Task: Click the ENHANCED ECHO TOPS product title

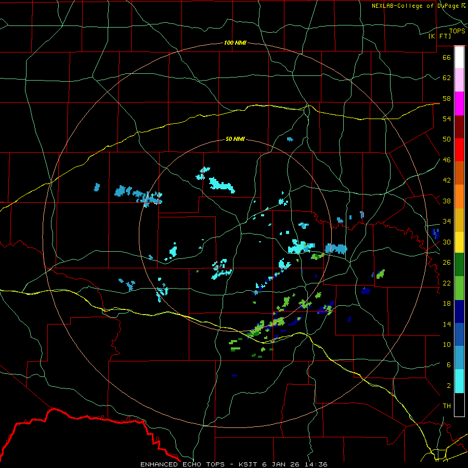Action: click(183, 464)
